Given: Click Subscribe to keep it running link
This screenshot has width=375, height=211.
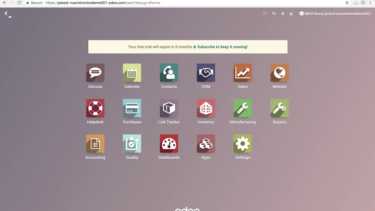Looking at the screenshot, I should point(222,47).
